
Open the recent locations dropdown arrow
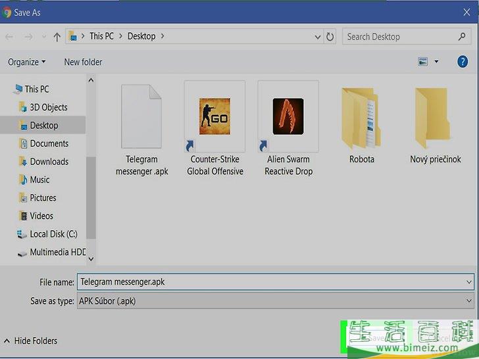(x=44, y=37)
